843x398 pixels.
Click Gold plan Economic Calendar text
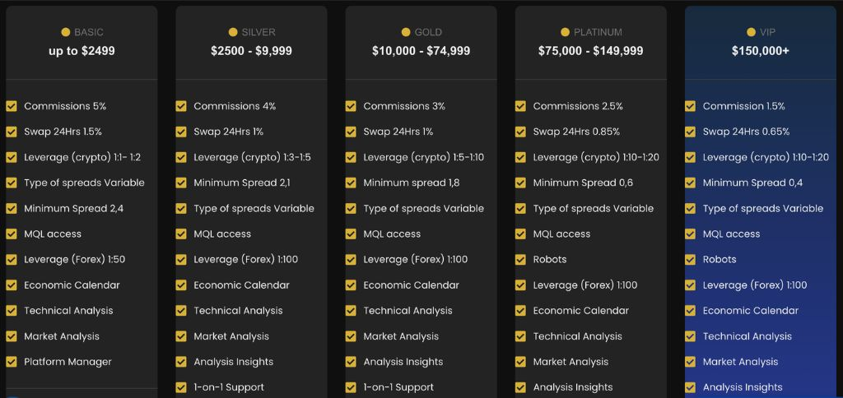(411, 285)
